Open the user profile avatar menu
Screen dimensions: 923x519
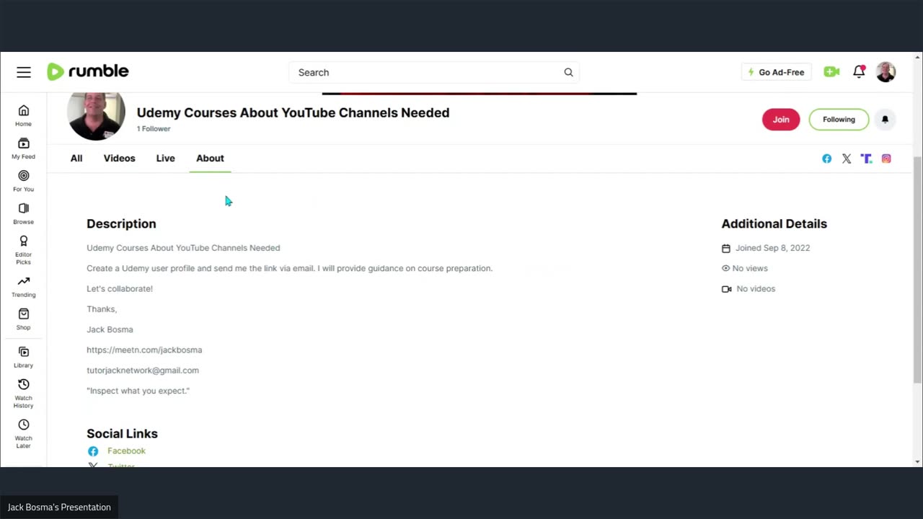coord(886,72)
